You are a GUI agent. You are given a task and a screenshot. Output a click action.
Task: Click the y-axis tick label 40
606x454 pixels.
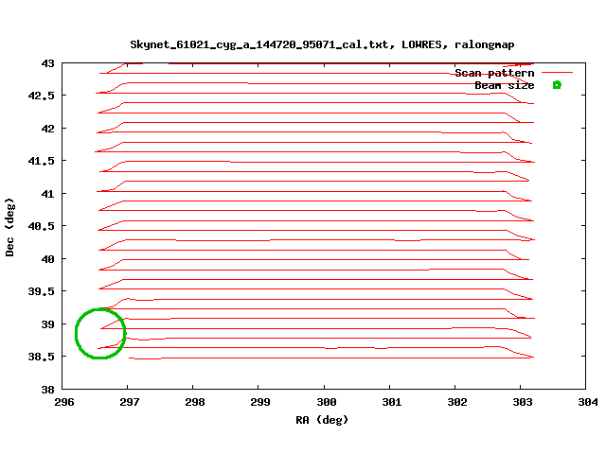(x=48, y=259)
